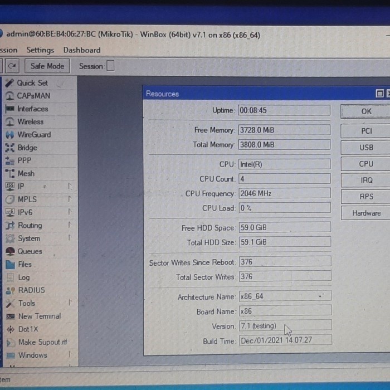Click the Make Supout.rif icon
The image size is (390, 390).
click(x=11, y=343)
